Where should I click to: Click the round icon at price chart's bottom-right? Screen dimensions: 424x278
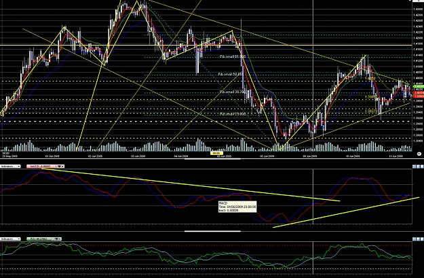tap(419, 154)
